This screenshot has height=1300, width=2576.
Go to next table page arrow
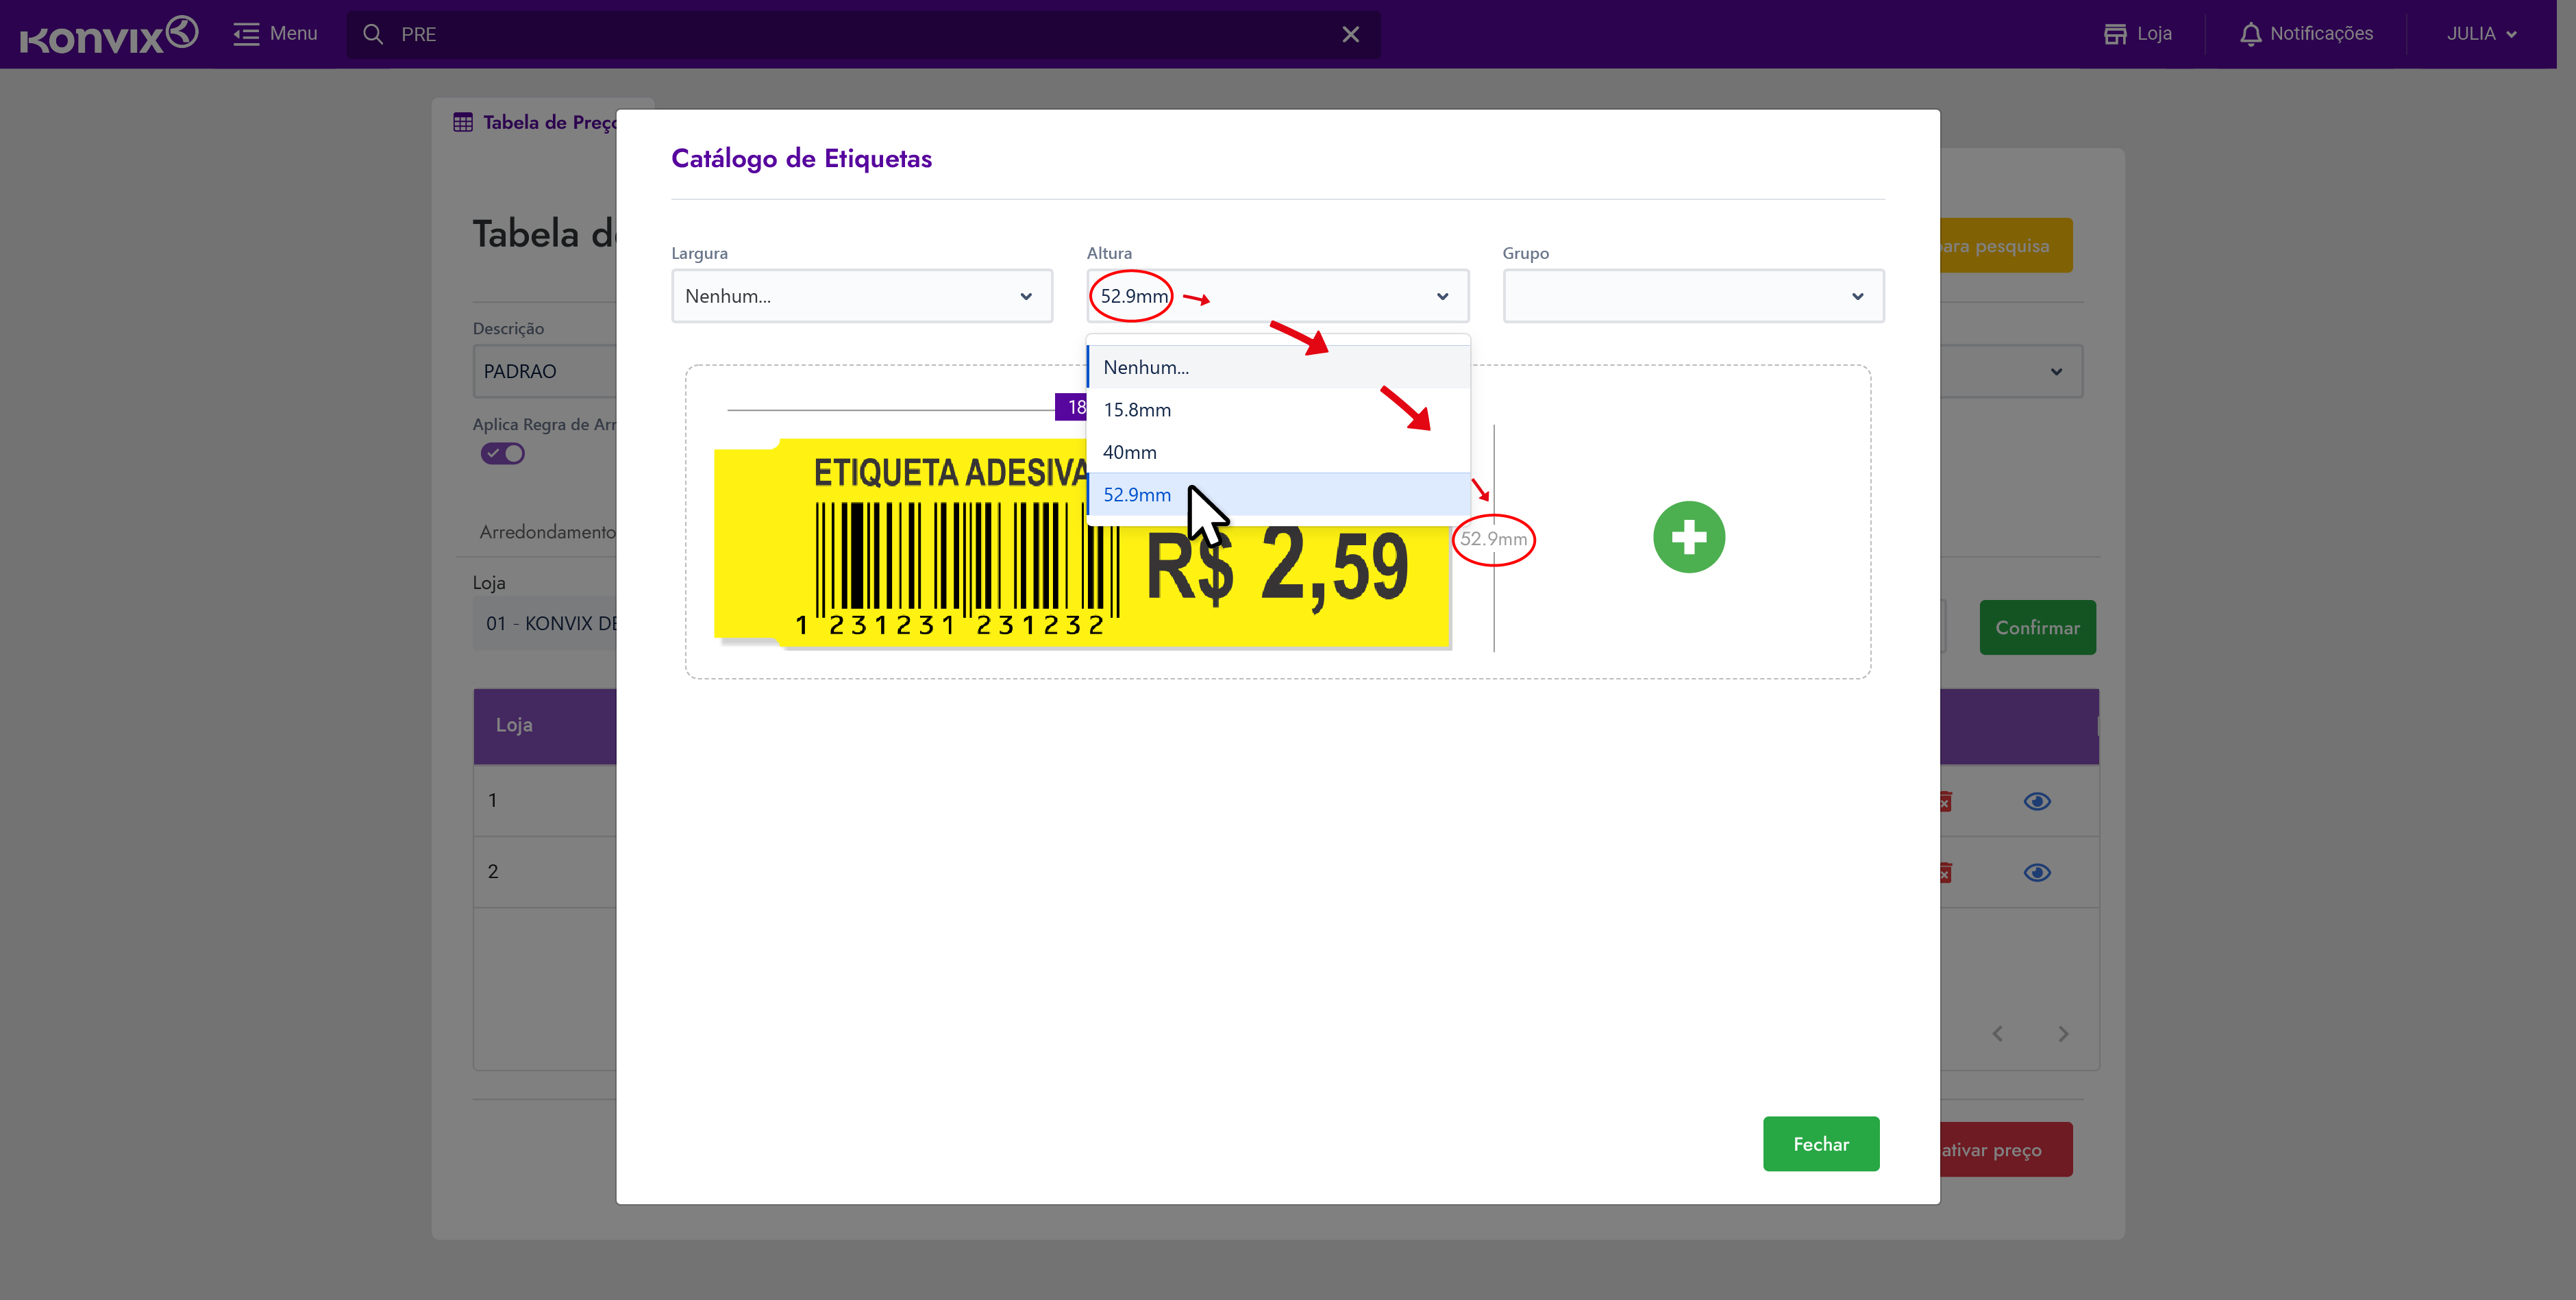(2062, 1034)
